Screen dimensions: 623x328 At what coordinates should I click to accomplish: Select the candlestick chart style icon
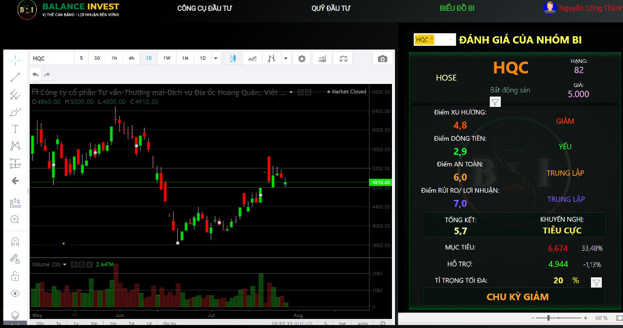pos(233,59)
